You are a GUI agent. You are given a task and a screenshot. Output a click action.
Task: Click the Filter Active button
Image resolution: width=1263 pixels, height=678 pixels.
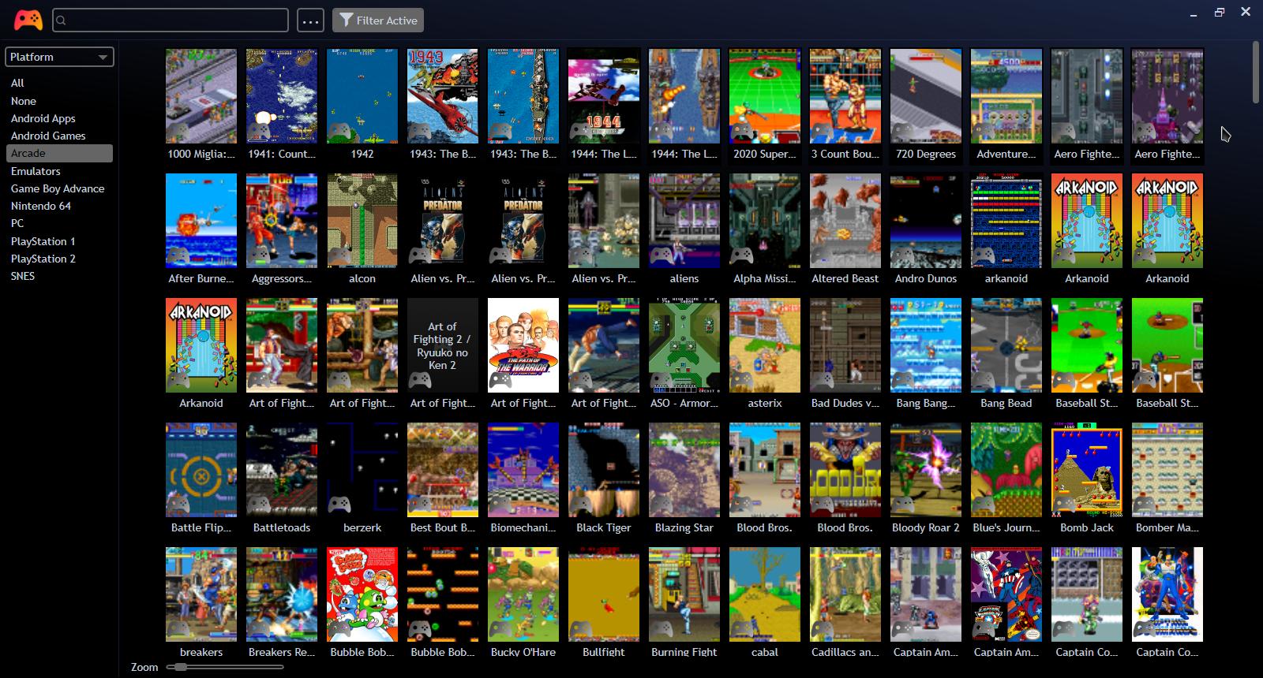point(378,20)
